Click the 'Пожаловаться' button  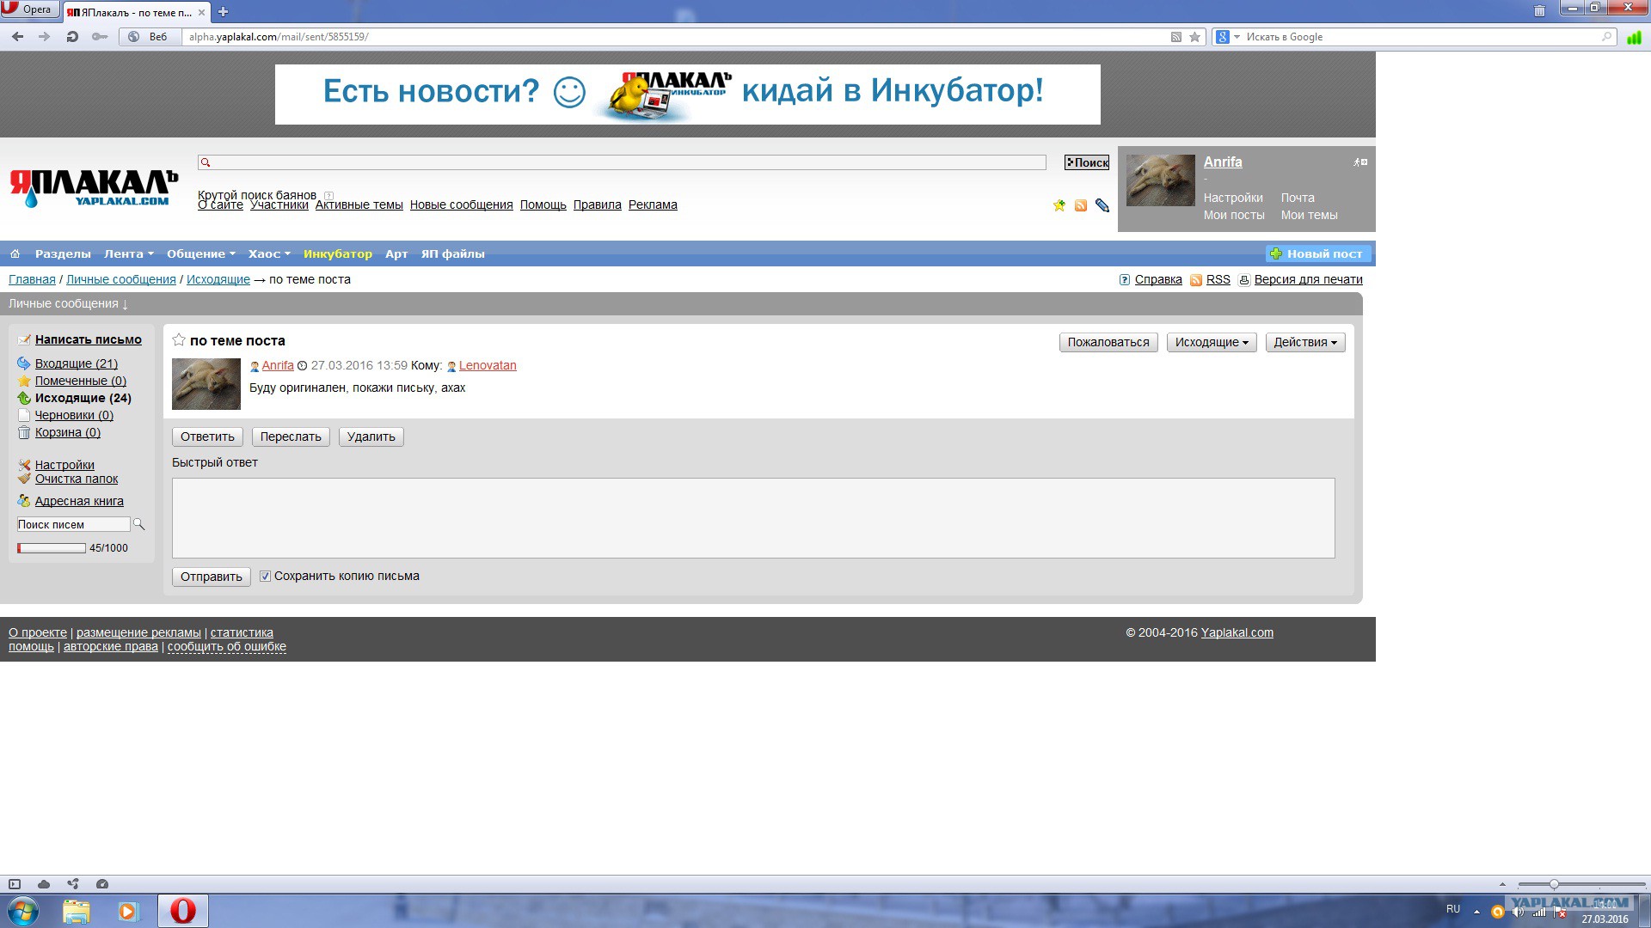[1108, 342]
